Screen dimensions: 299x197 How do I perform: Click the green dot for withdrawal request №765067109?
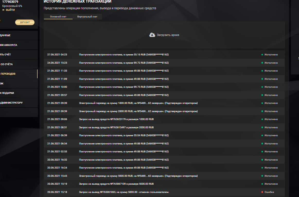coord(262,184)
